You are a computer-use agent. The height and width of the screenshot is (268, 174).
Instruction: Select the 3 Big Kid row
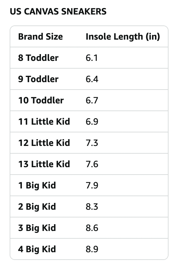click(x=89, y=228)
